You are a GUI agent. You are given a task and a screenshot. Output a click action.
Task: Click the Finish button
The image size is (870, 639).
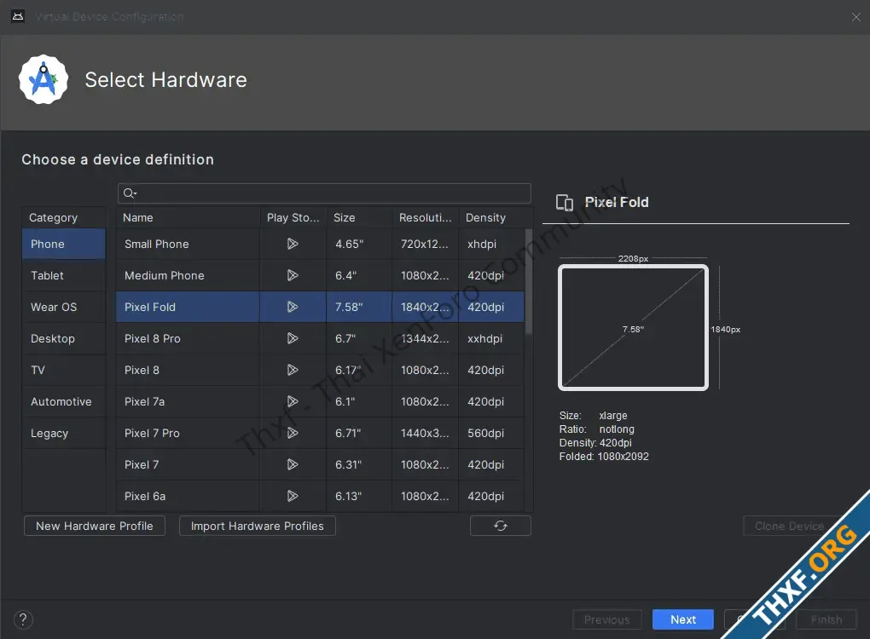click(x=826, y=619)
